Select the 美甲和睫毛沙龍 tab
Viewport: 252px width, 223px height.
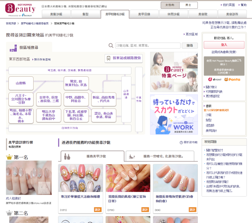(x=115, y=14)
